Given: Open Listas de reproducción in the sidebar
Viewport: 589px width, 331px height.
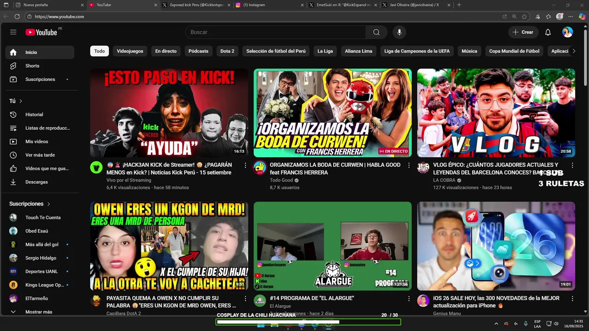Looking at the screenshot, I should click(40, 128).
